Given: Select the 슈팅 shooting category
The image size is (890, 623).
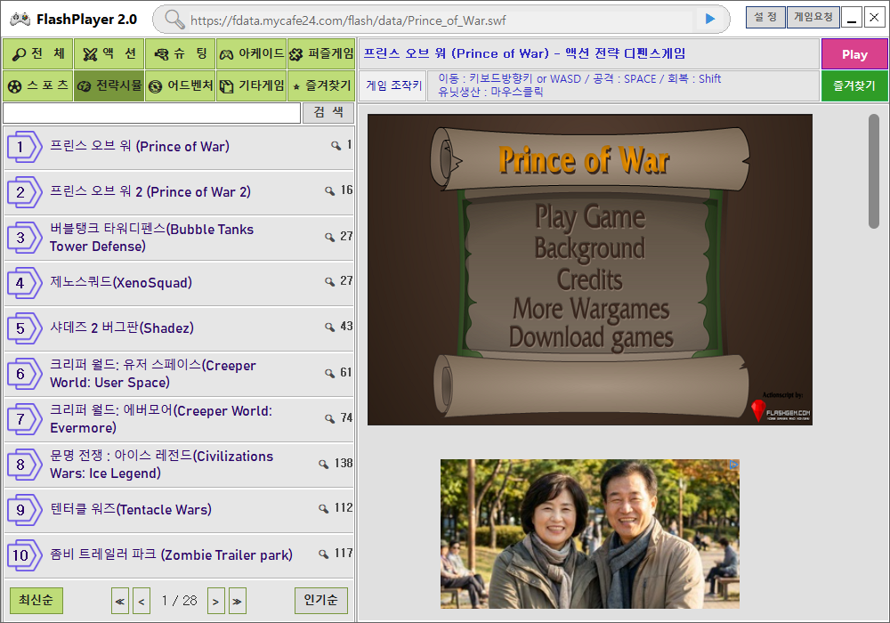Looking at the screenshot, I should click(x=180, y=54).
